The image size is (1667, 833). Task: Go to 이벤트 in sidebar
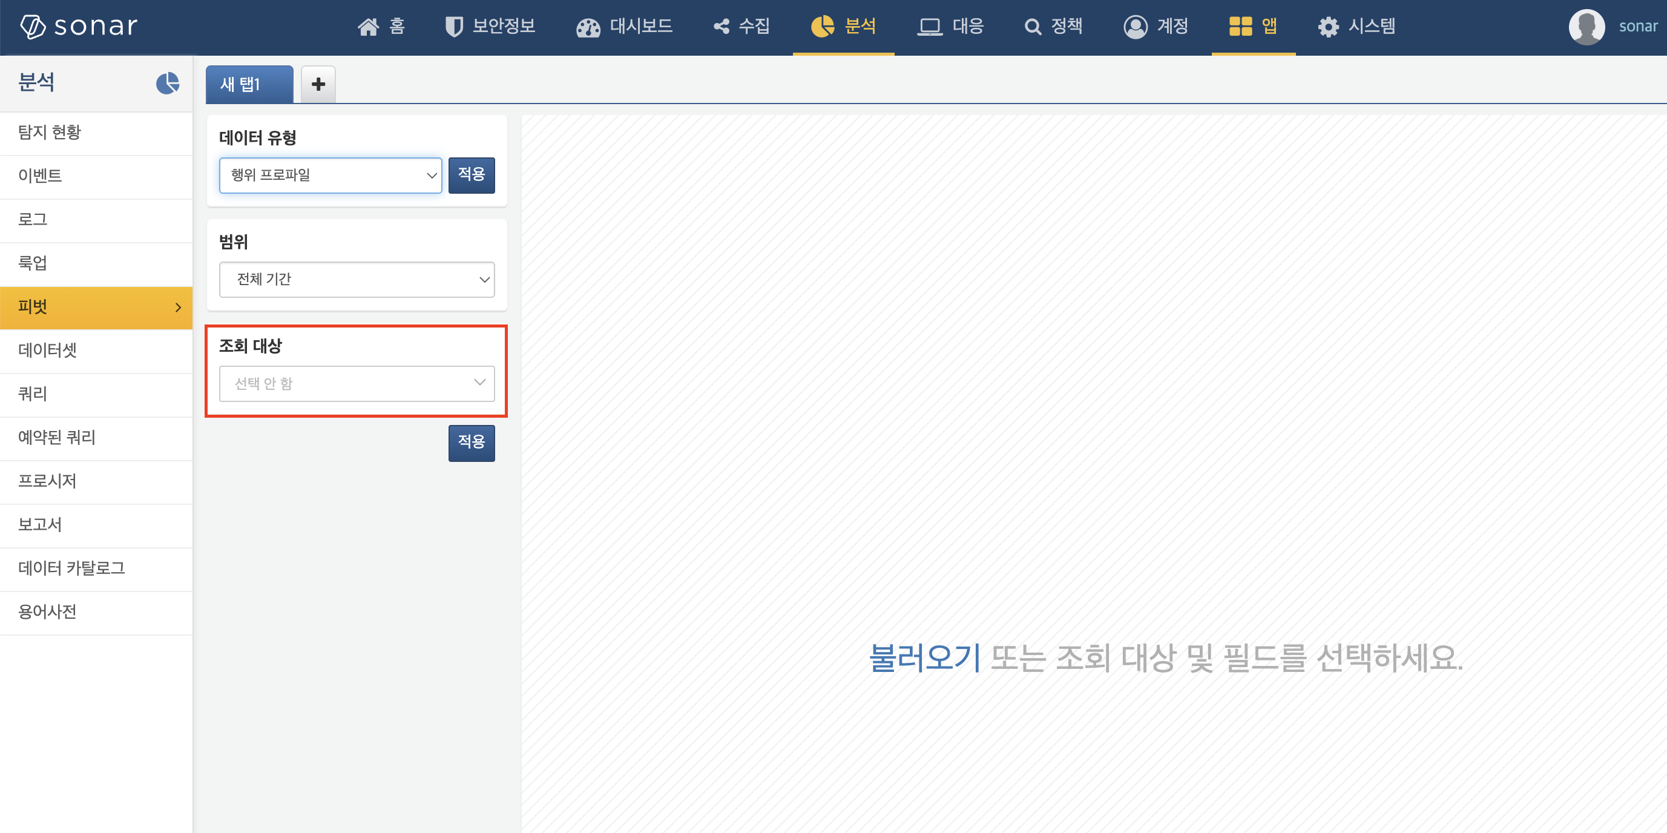point(96,177)
